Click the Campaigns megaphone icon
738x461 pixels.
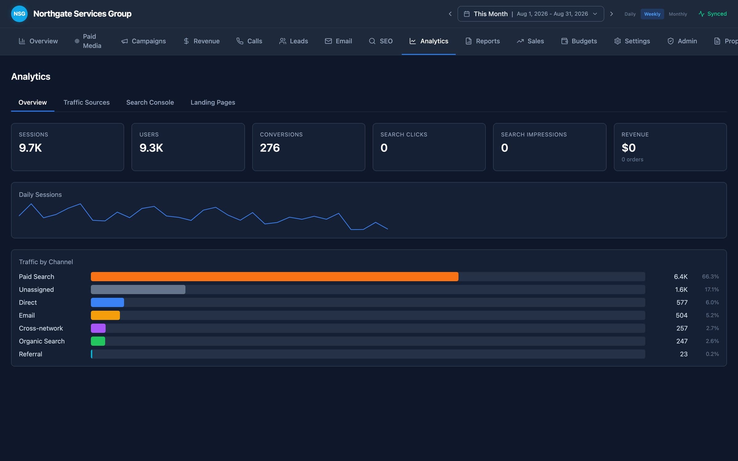coord(124,41)
